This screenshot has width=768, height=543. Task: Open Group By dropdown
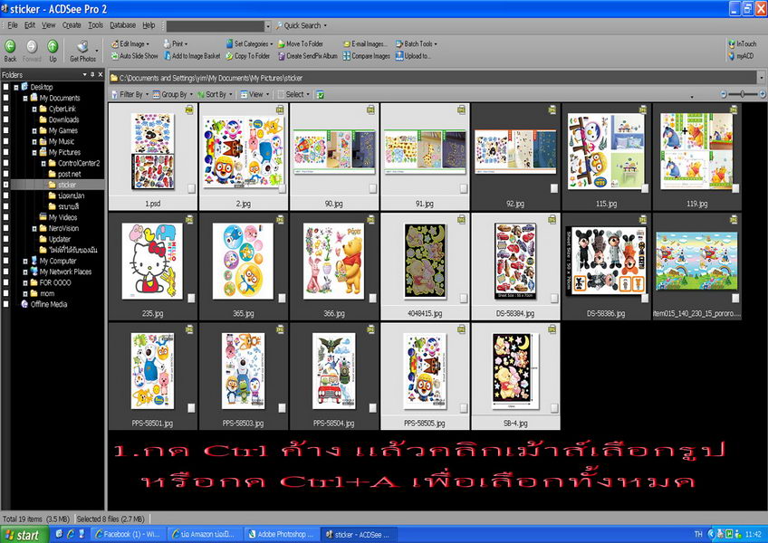tap(172, 94)
